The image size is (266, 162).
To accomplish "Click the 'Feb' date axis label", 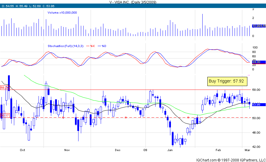I will point(218,150).
